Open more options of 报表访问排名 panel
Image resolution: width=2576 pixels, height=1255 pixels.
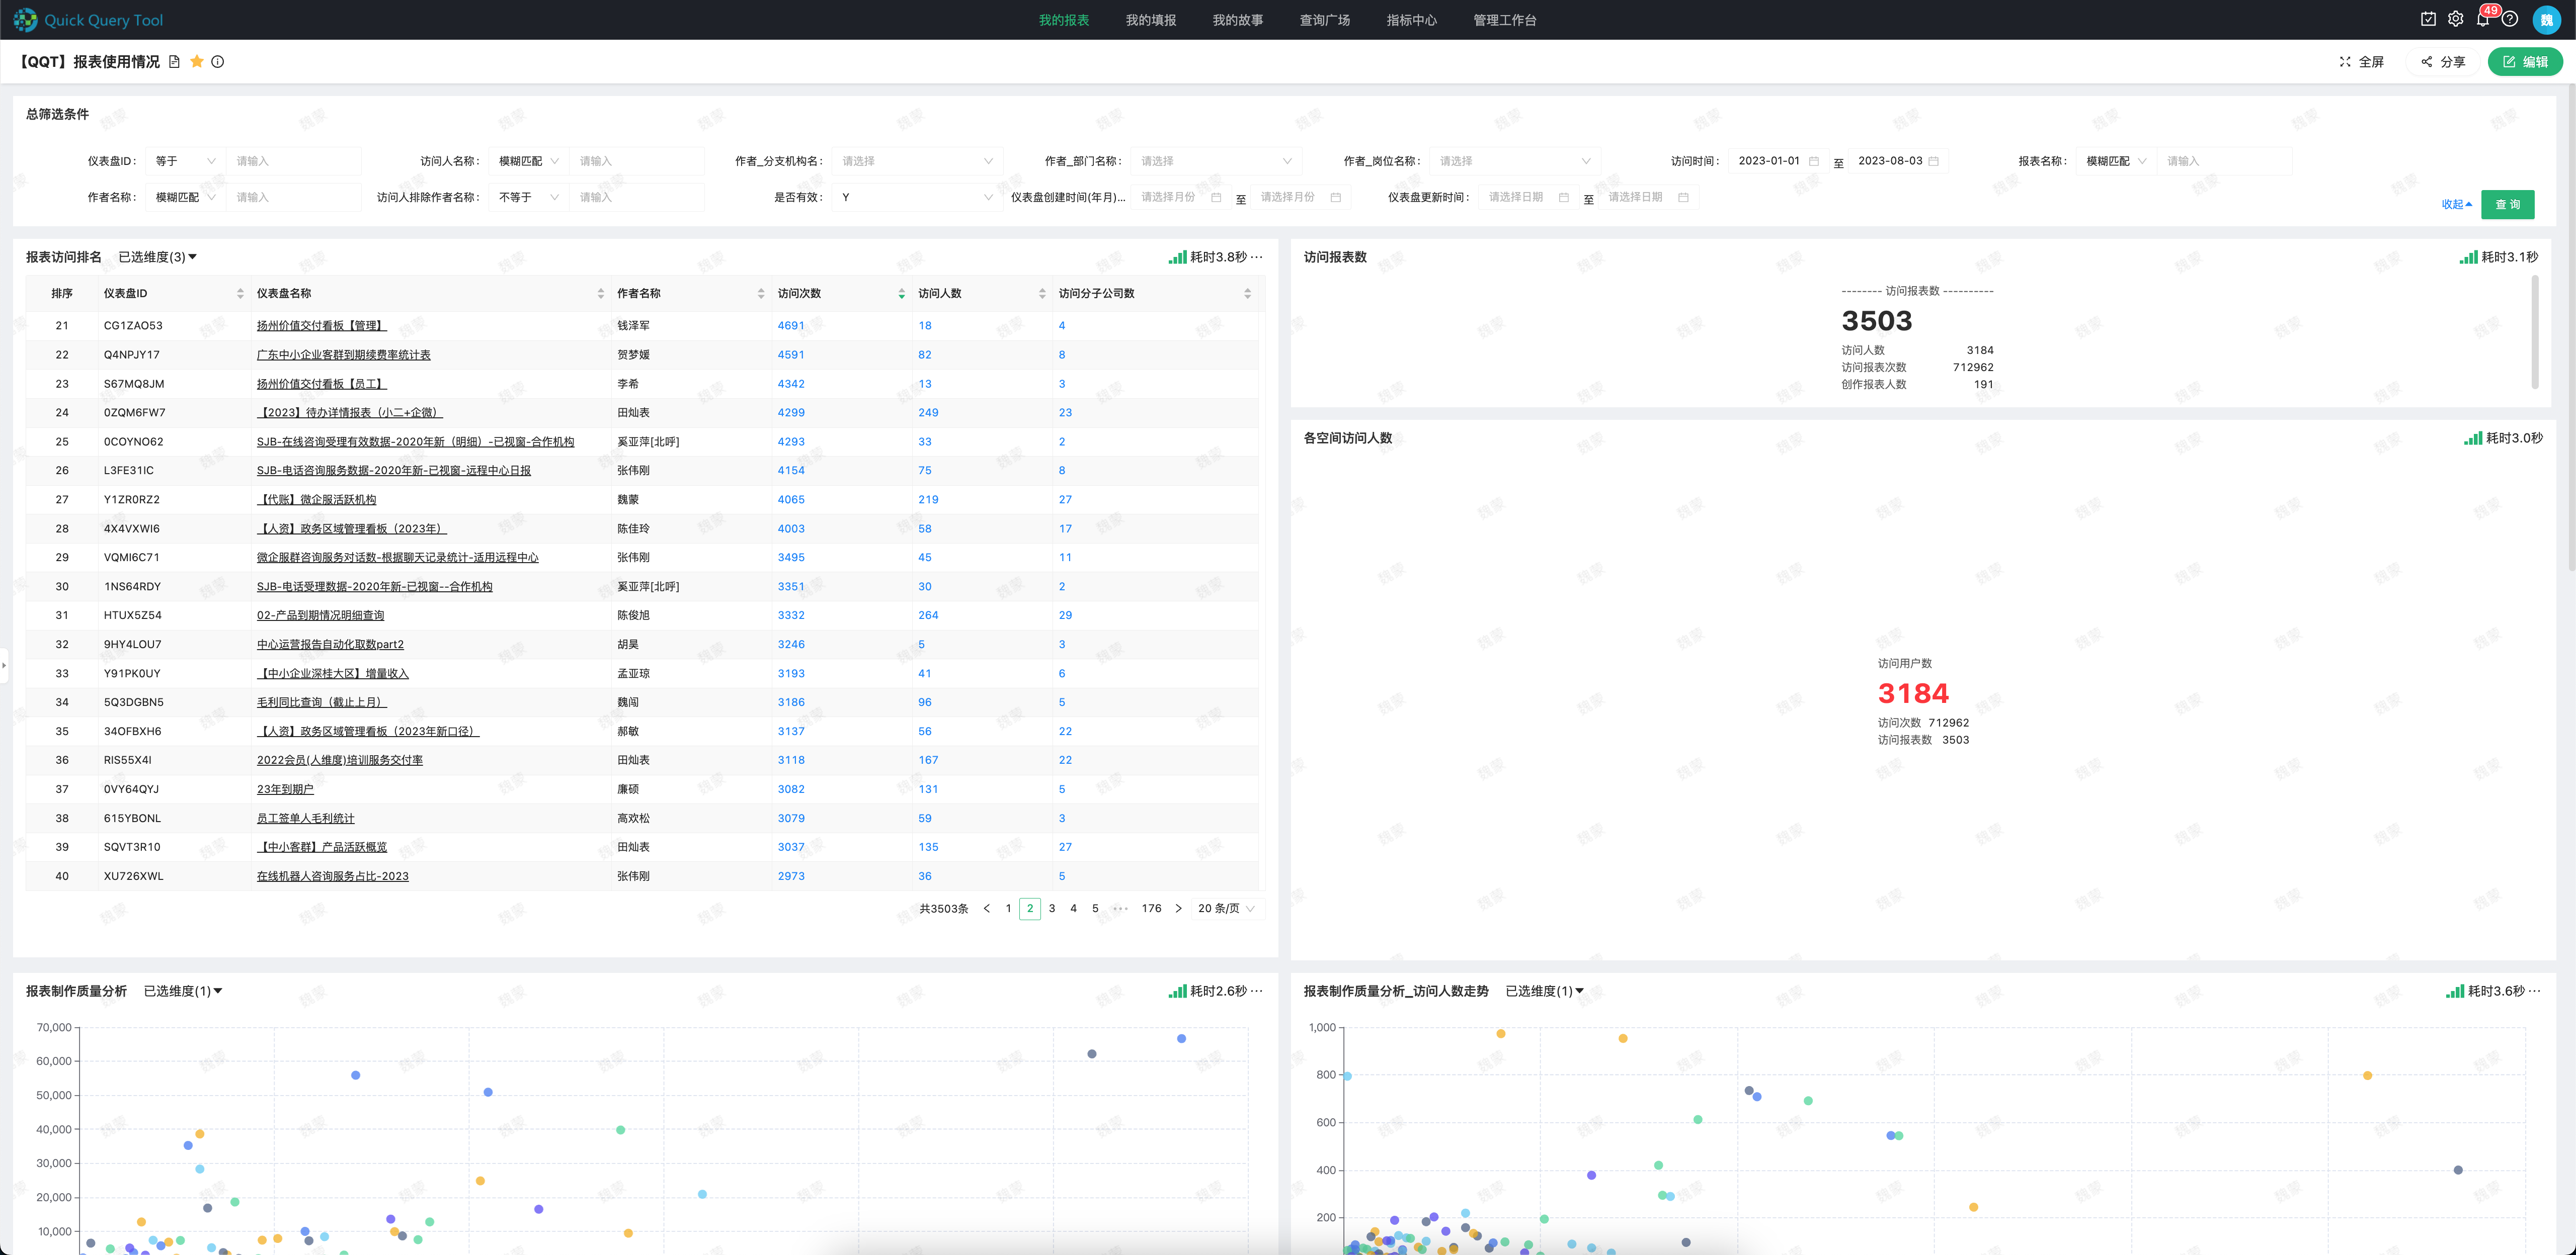click(1257, 257)
